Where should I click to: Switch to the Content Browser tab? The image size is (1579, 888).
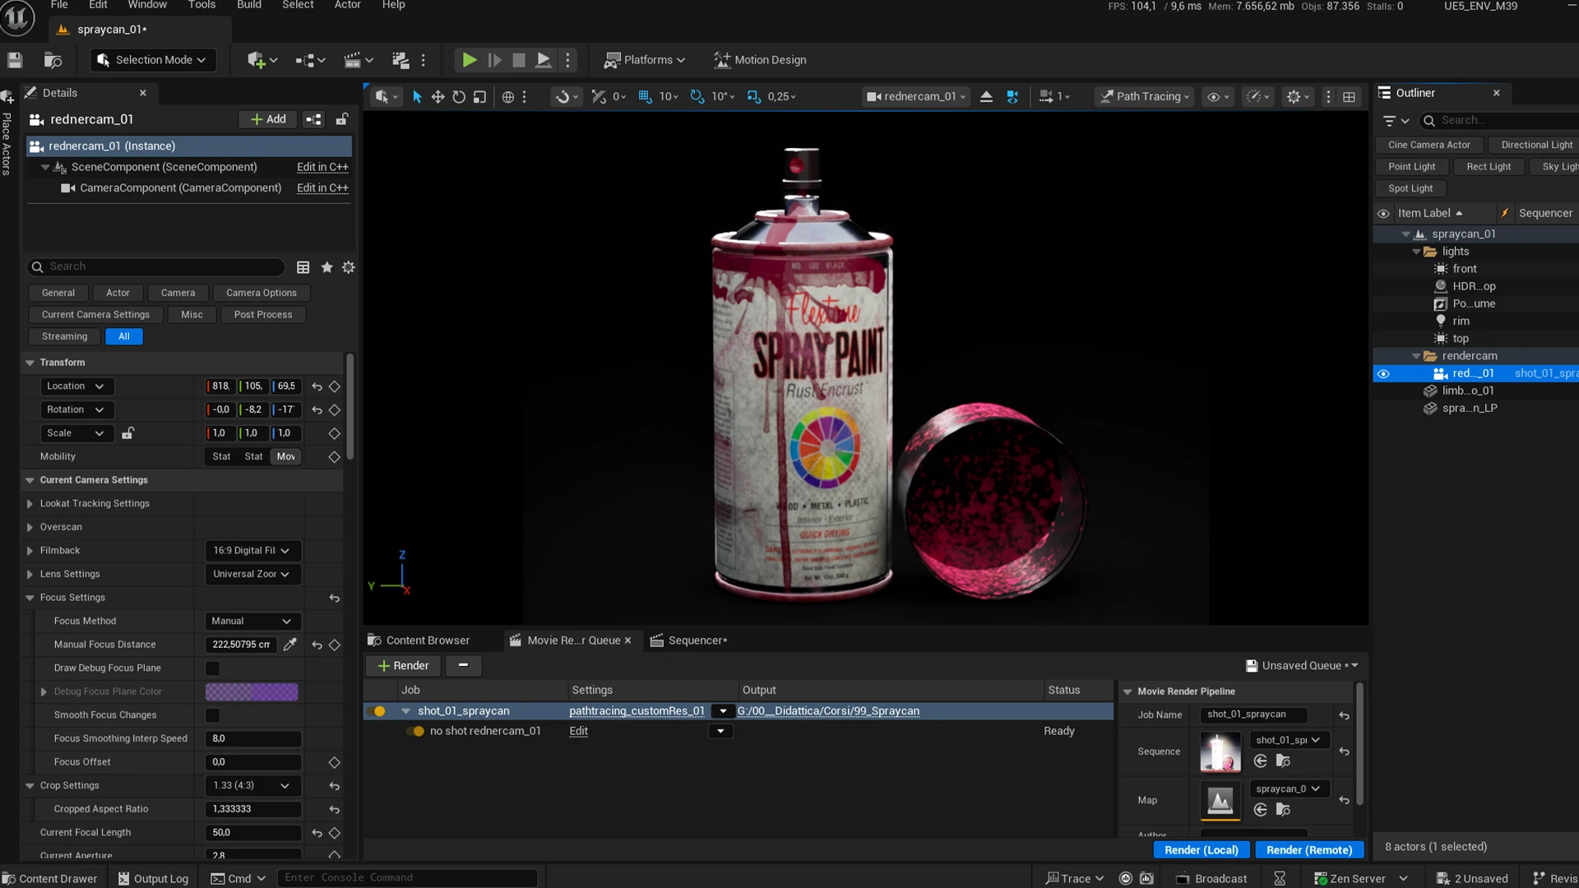419,641
